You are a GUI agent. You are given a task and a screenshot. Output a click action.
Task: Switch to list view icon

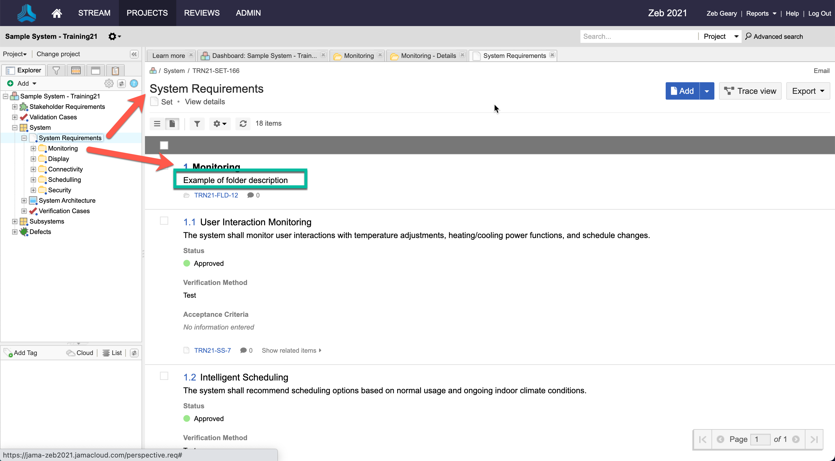pyautogui.click(x=157, y=124)
